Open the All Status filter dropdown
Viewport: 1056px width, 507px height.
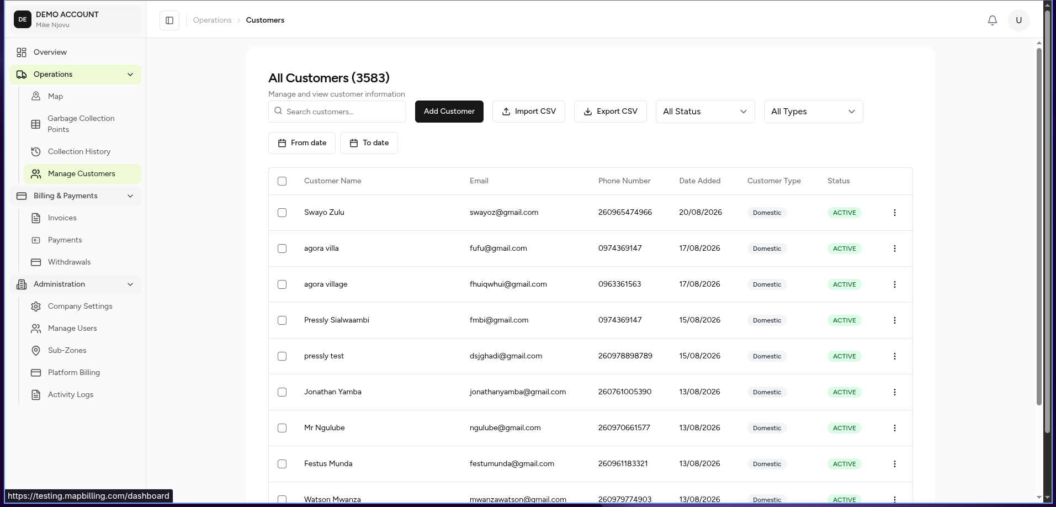tap(705, 112)
